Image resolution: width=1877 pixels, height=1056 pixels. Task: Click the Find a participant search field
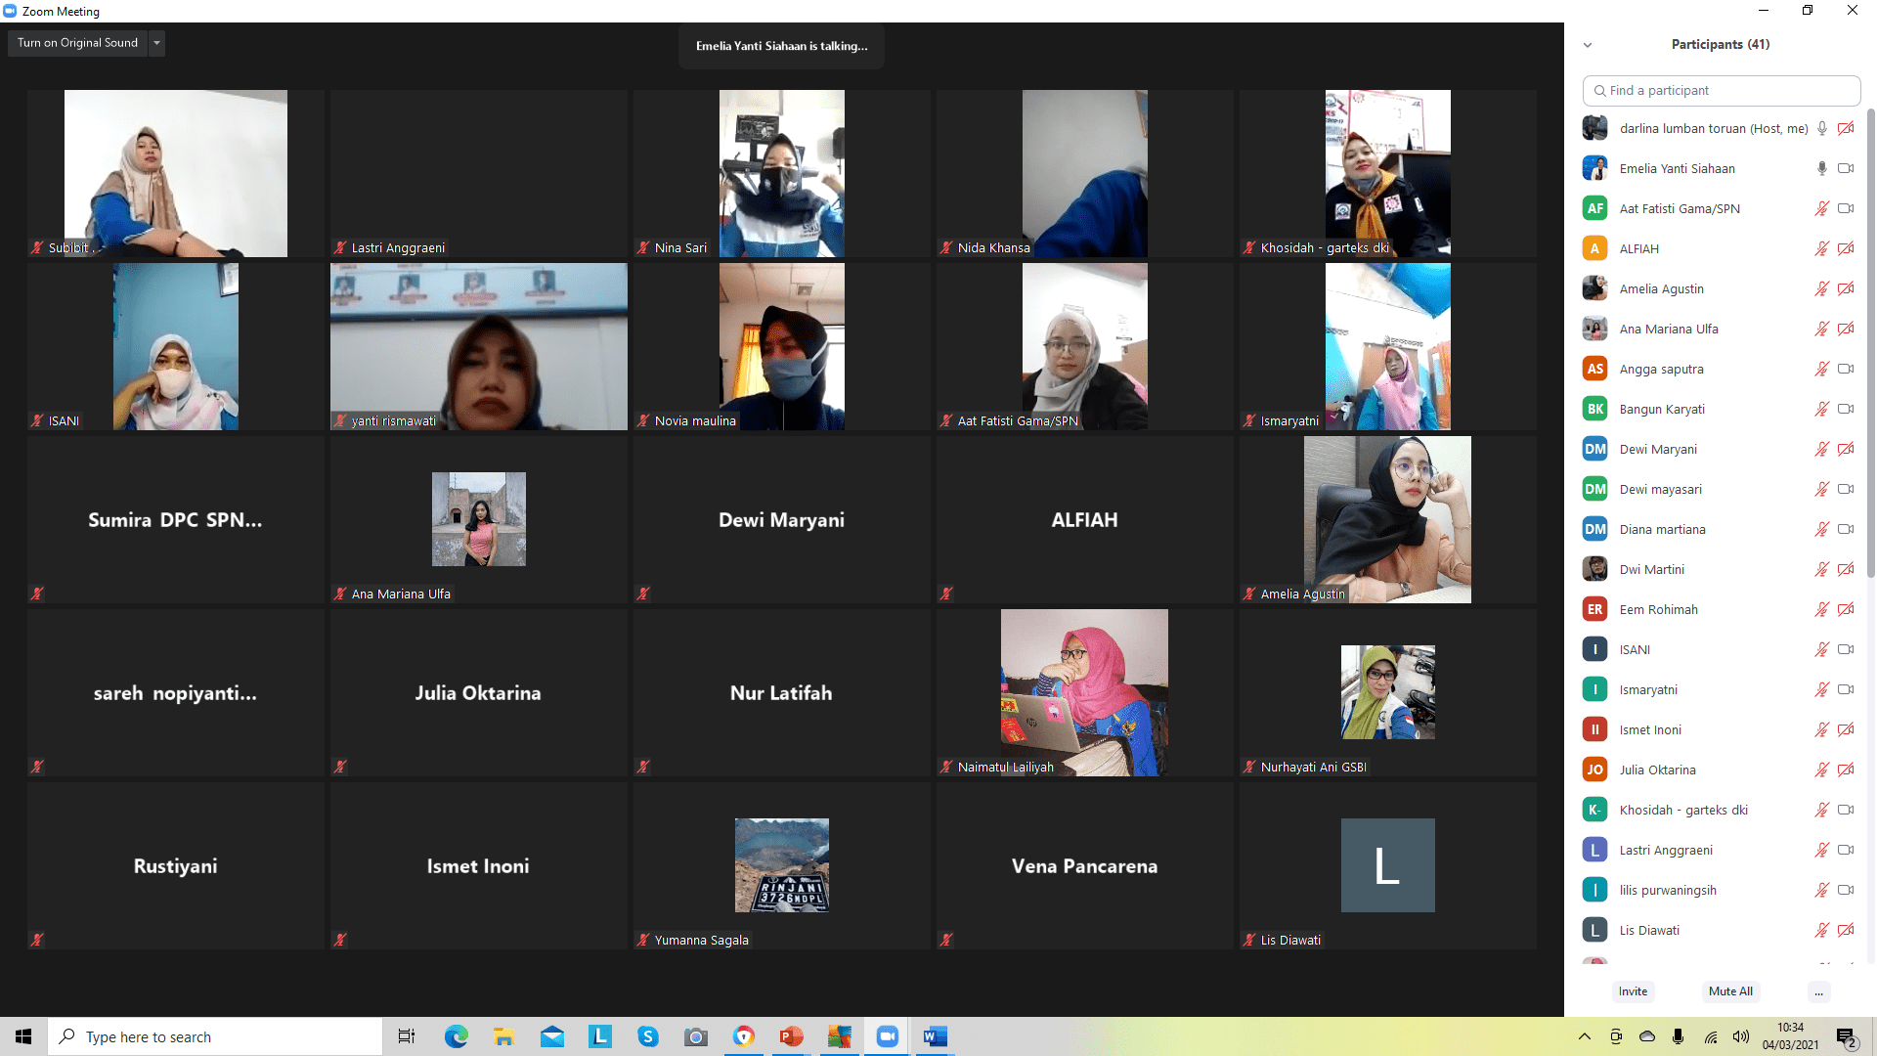pyautogui.click(x=1721, y=90)
